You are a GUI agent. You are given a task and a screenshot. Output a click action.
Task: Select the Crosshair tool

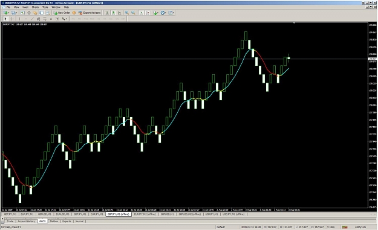[12, 19]
